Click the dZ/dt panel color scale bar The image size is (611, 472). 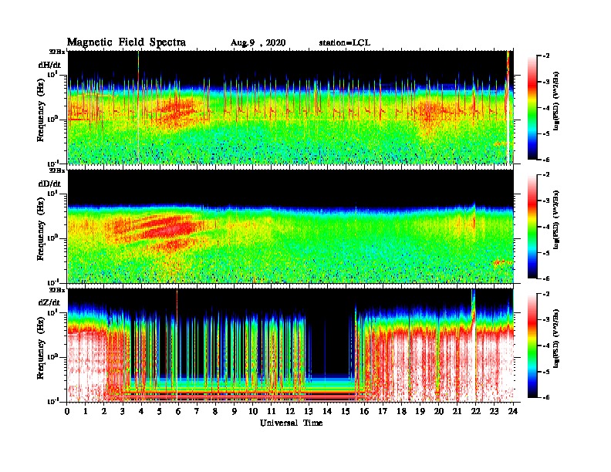click(532, 346)
